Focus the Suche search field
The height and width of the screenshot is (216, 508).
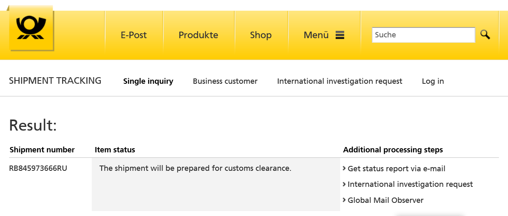[x=423, y=35]
